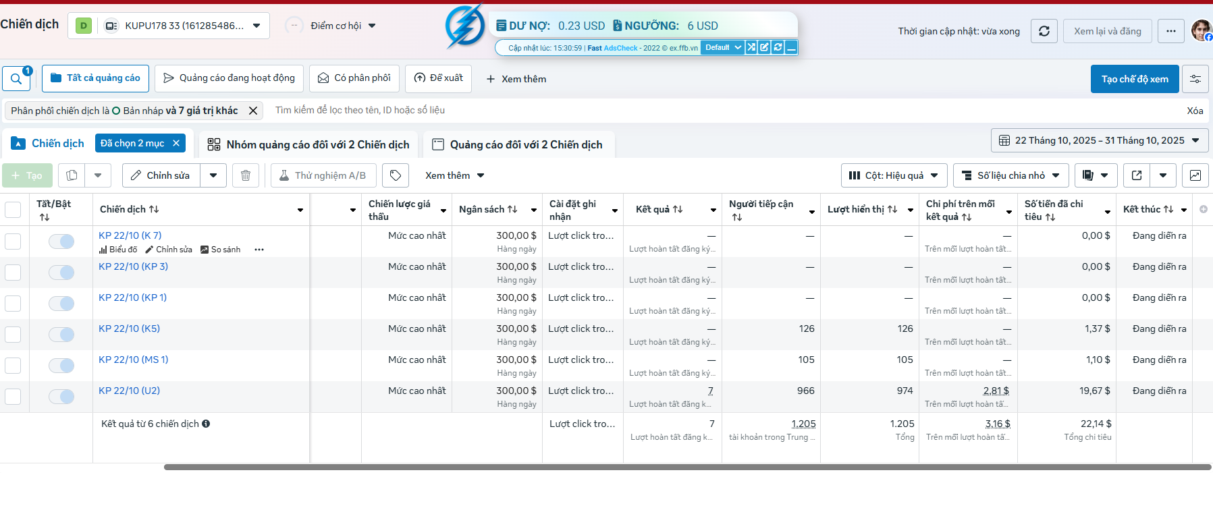Image resolution: width=1213 pixels, height=512 pixels.
Task: Select the Tất cả quảng cáo view
Action: tap(95, 78)
